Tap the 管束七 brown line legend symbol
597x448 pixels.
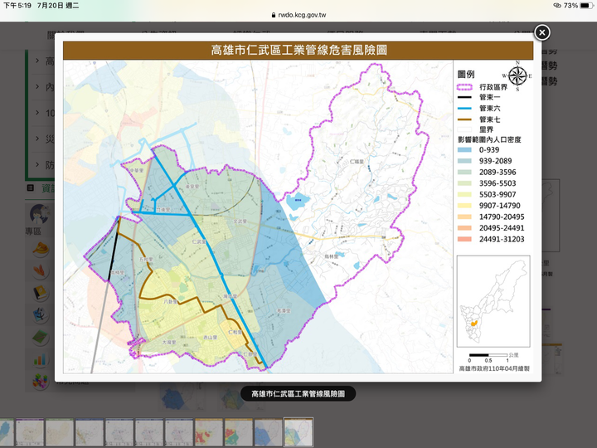click(464, 119)
